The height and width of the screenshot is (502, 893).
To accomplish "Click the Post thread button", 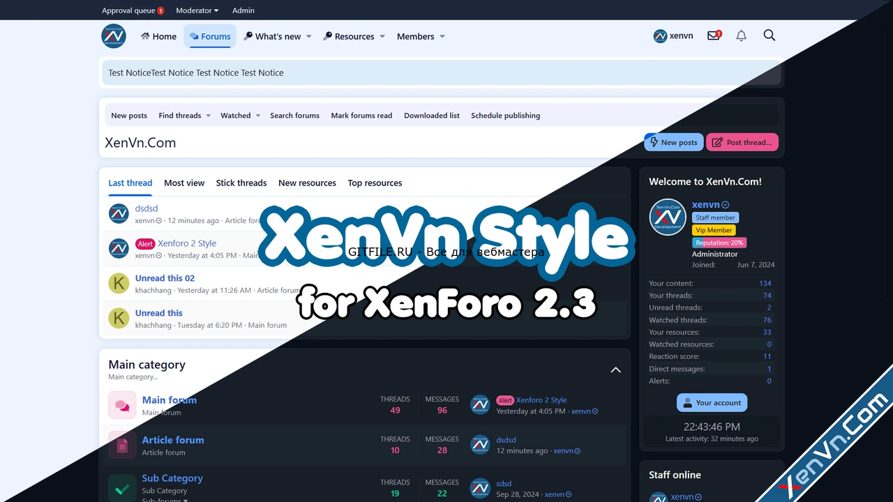I will click(x=742, y=142).
